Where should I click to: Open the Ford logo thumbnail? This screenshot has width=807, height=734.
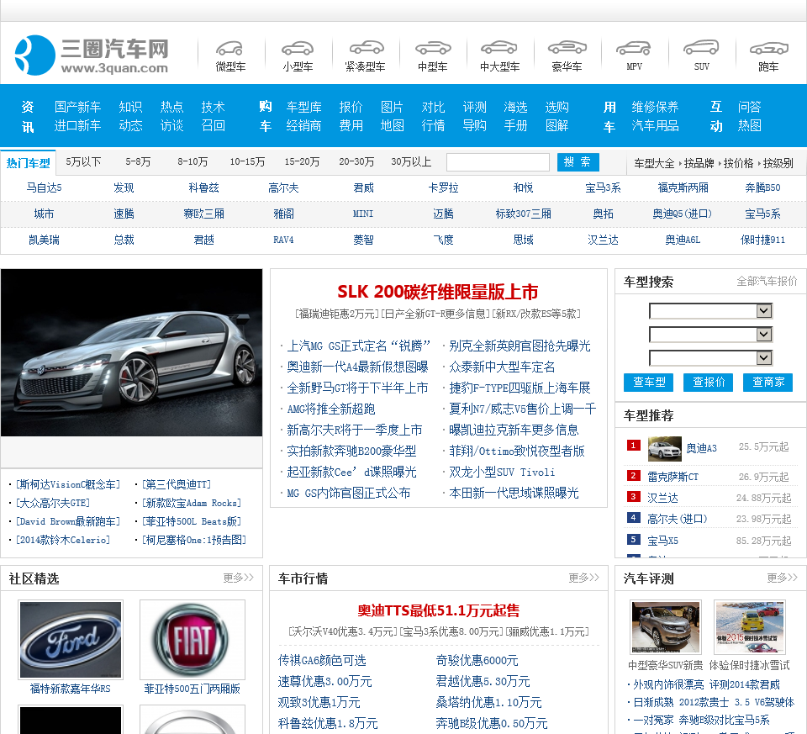coord(71,639)
